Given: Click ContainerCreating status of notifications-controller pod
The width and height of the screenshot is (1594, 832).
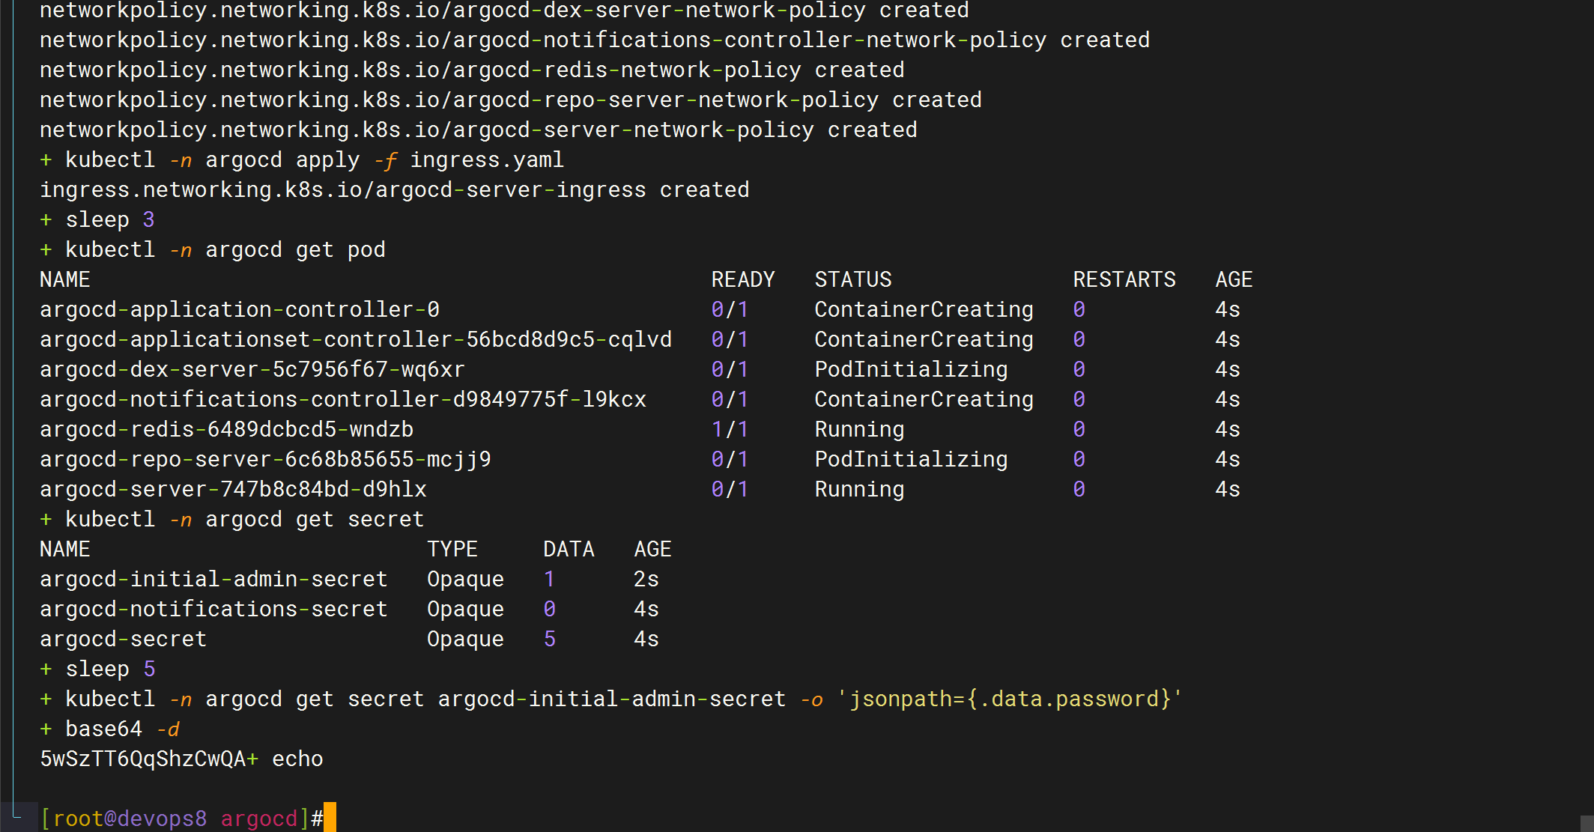Looking at the screenshot, I should (924, 399).
